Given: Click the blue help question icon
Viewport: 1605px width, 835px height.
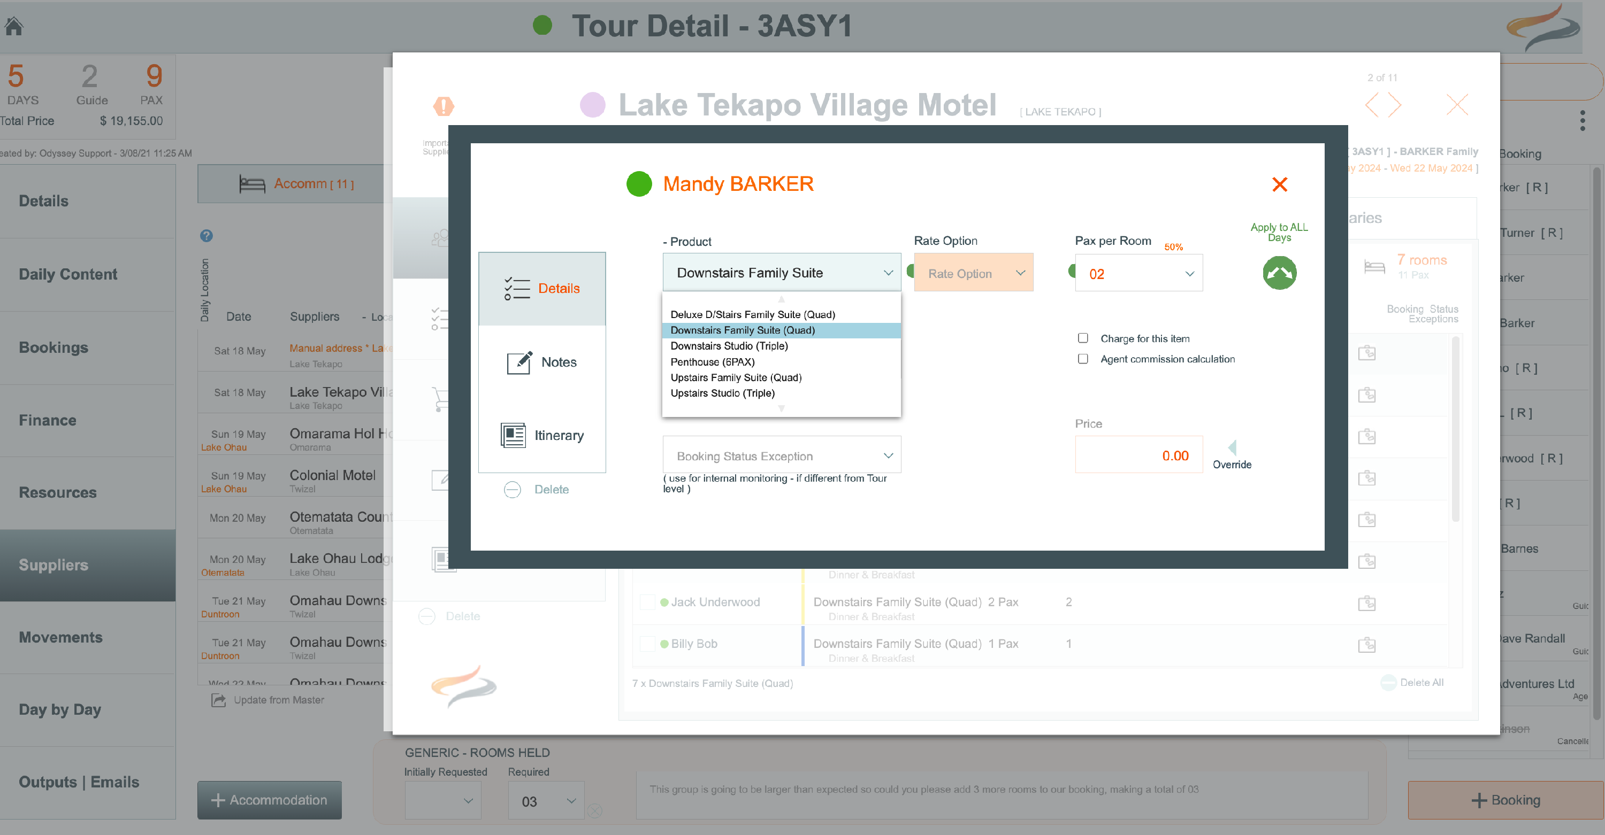Looking at the screenshot, I should click(206, 235).
